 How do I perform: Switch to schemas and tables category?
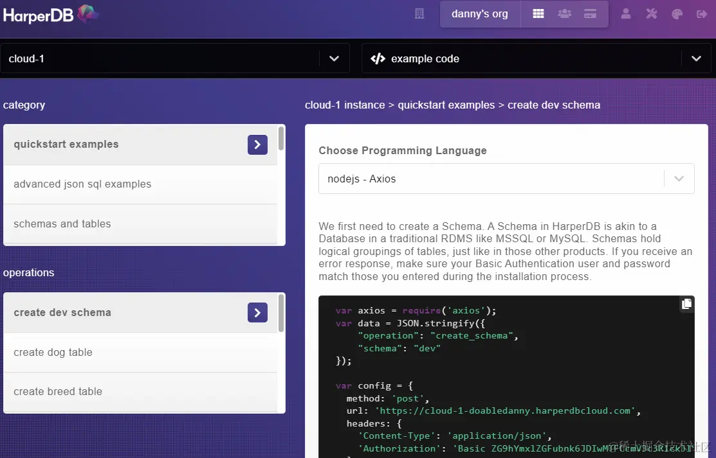point(62,224)
